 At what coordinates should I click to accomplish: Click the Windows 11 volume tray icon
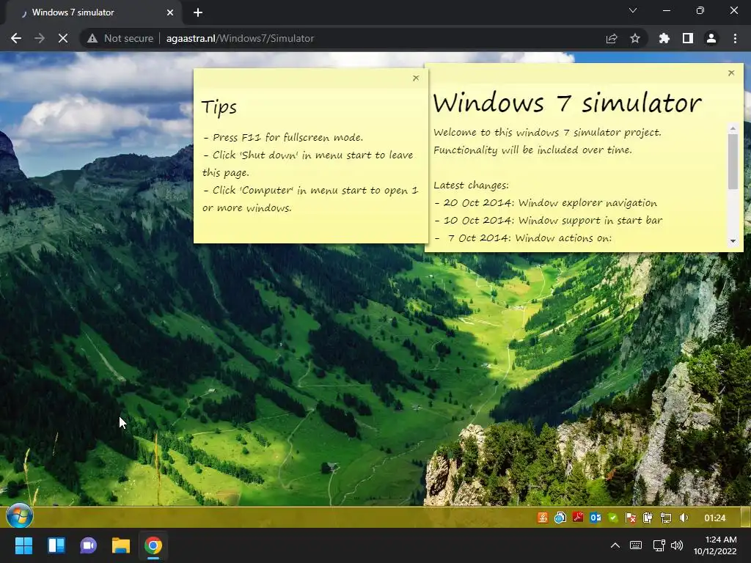(x=677, y=545)
